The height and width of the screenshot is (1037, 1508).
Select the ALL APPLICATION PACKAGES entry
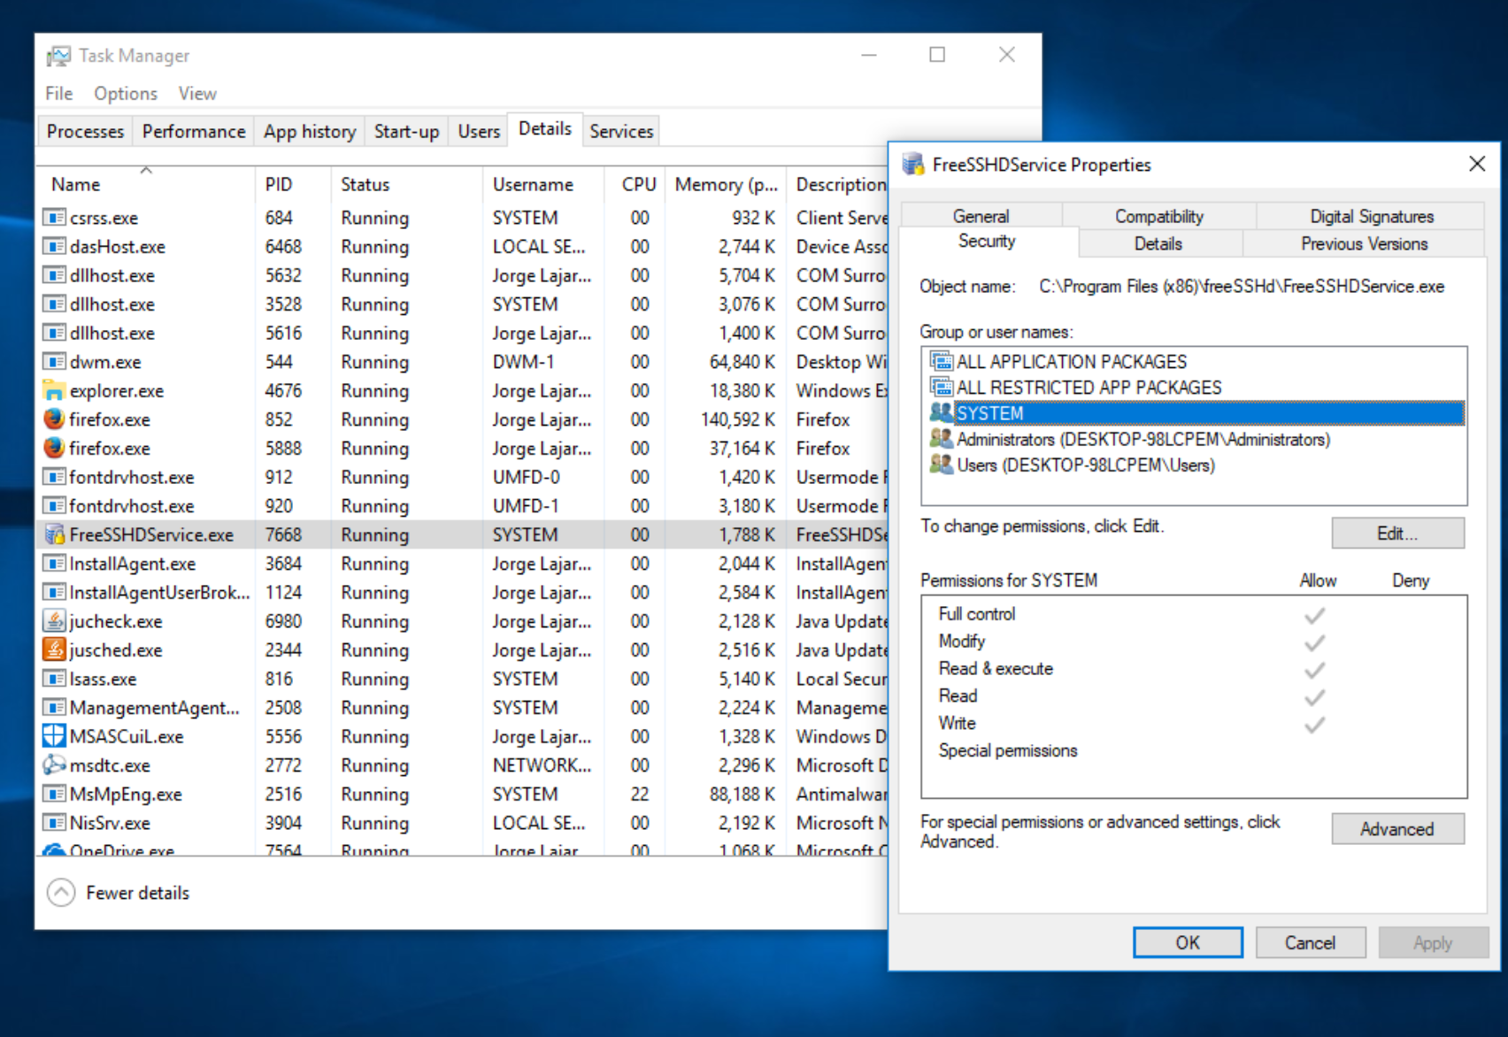[1193, 361]
